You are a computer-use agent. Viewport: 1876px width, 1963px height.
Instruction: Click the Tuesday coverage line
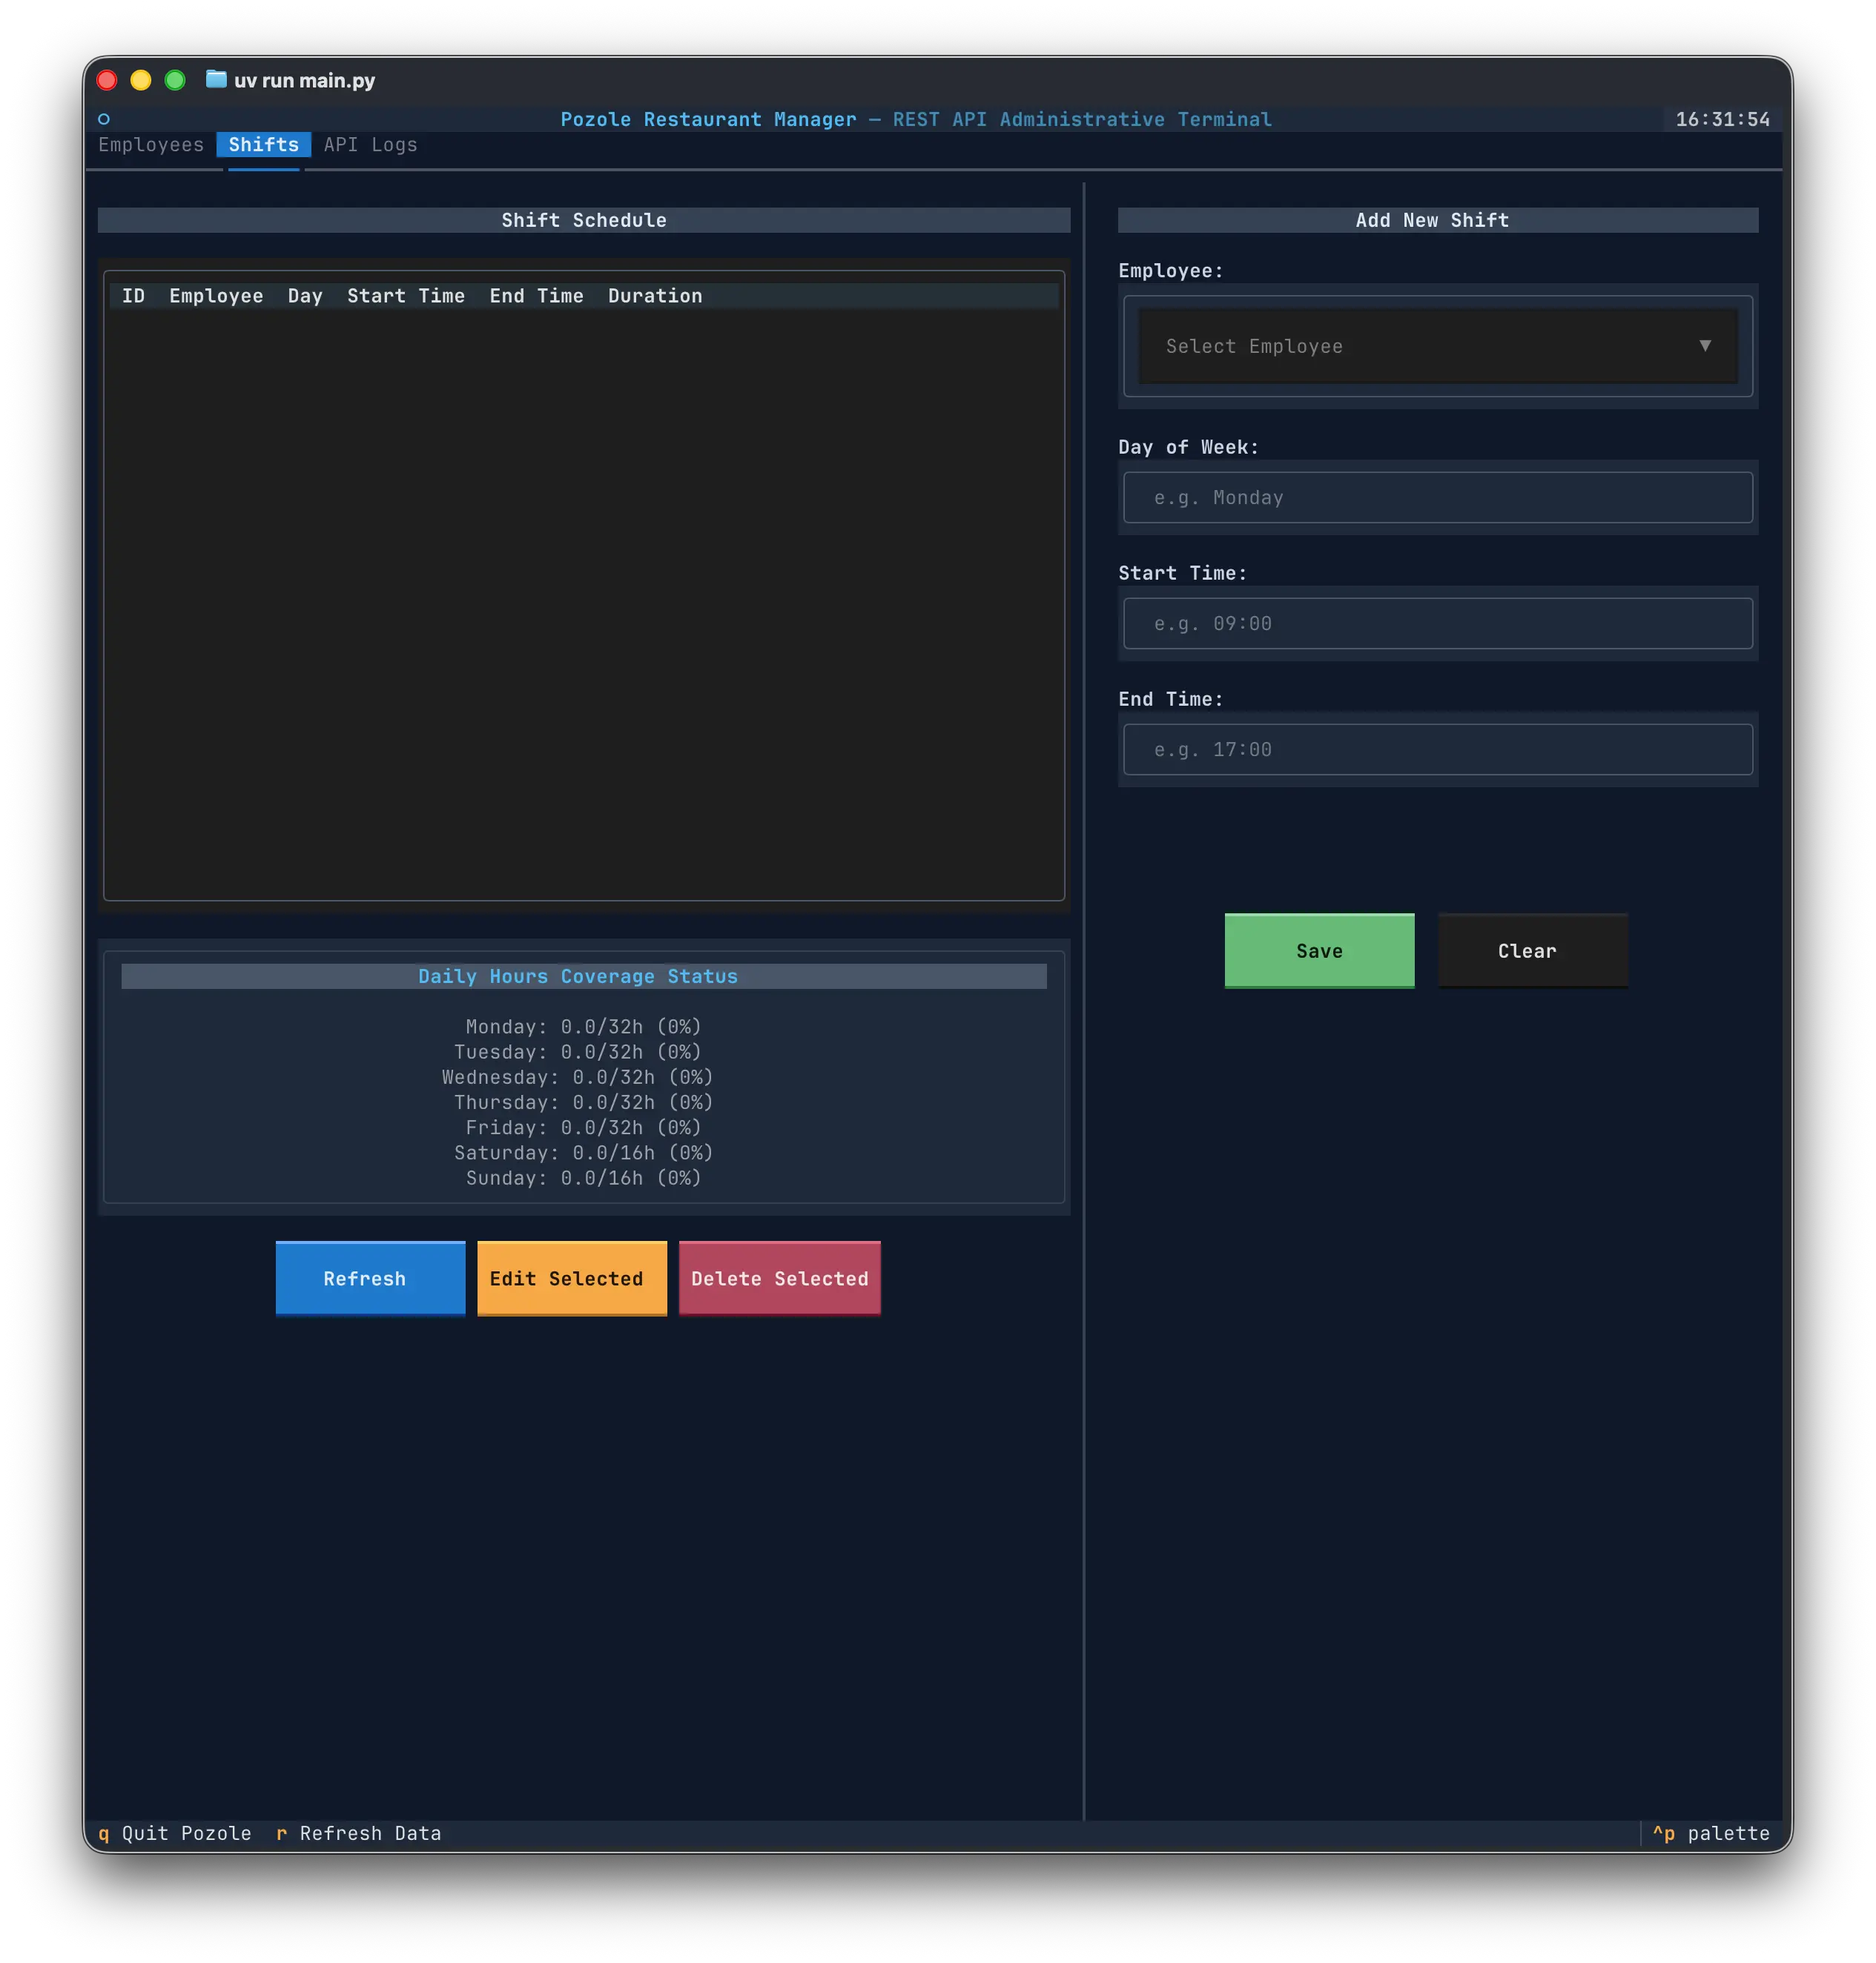click(x=578, y=1051)
